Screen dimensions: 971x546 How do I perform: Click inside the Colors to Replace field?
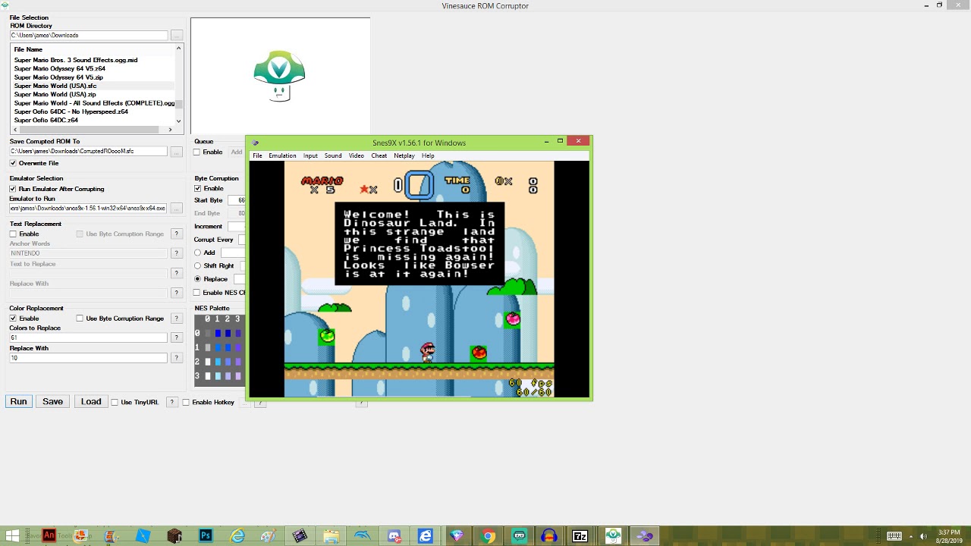(88, 337)
